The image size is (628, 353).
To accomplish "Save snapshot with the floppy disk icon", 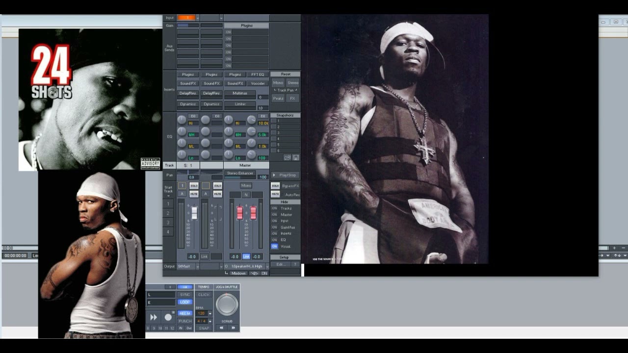I will 296,157.
